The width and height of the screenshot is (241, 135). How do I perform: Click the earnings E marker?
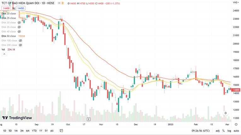89,119
